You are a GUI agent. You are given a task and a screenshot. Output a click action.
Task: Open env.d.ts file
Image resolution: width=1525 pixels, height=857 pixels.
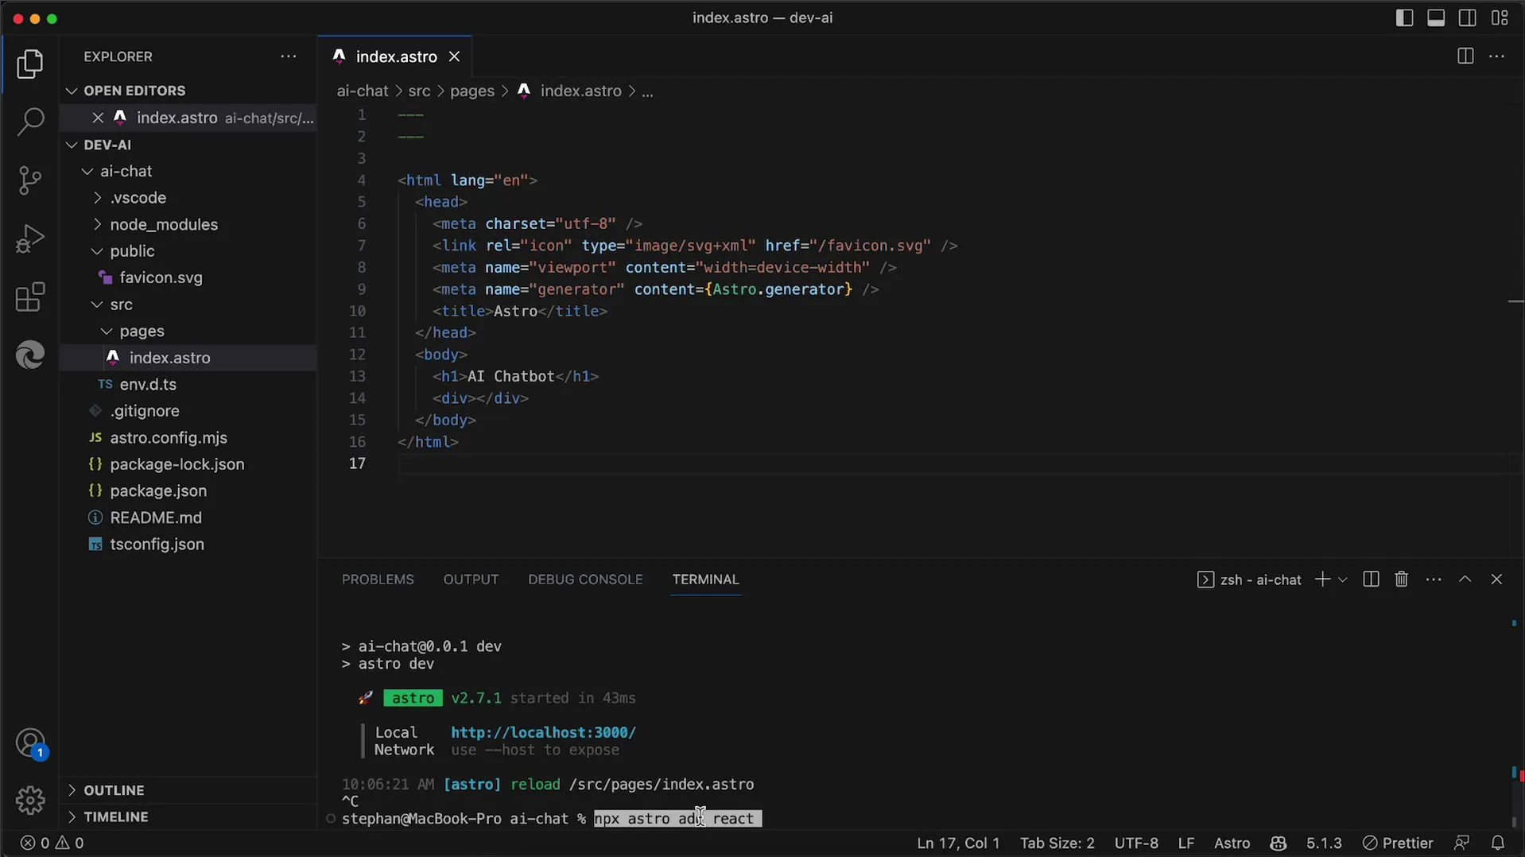pyautogui.click(x=188, y=385)
